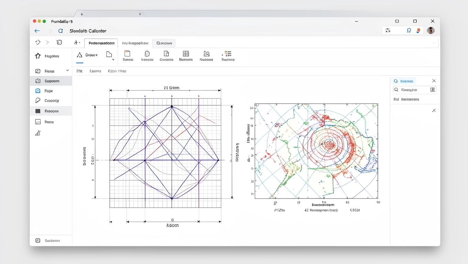Click the green macOS zoom dot

[44, 21]
